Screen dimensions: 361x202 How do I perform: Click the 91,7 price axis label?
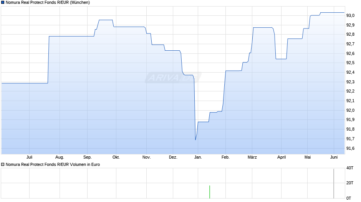pos(350,139)
